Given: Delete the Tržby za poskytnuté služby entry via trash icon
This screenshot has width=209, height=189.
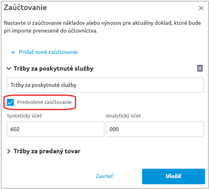Looking at the screenshot, I should pyautogui.click(x=200, y=68).
